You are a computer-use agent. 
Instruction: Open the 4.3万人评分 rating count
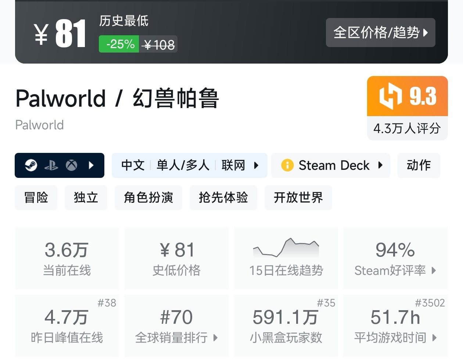407,128
